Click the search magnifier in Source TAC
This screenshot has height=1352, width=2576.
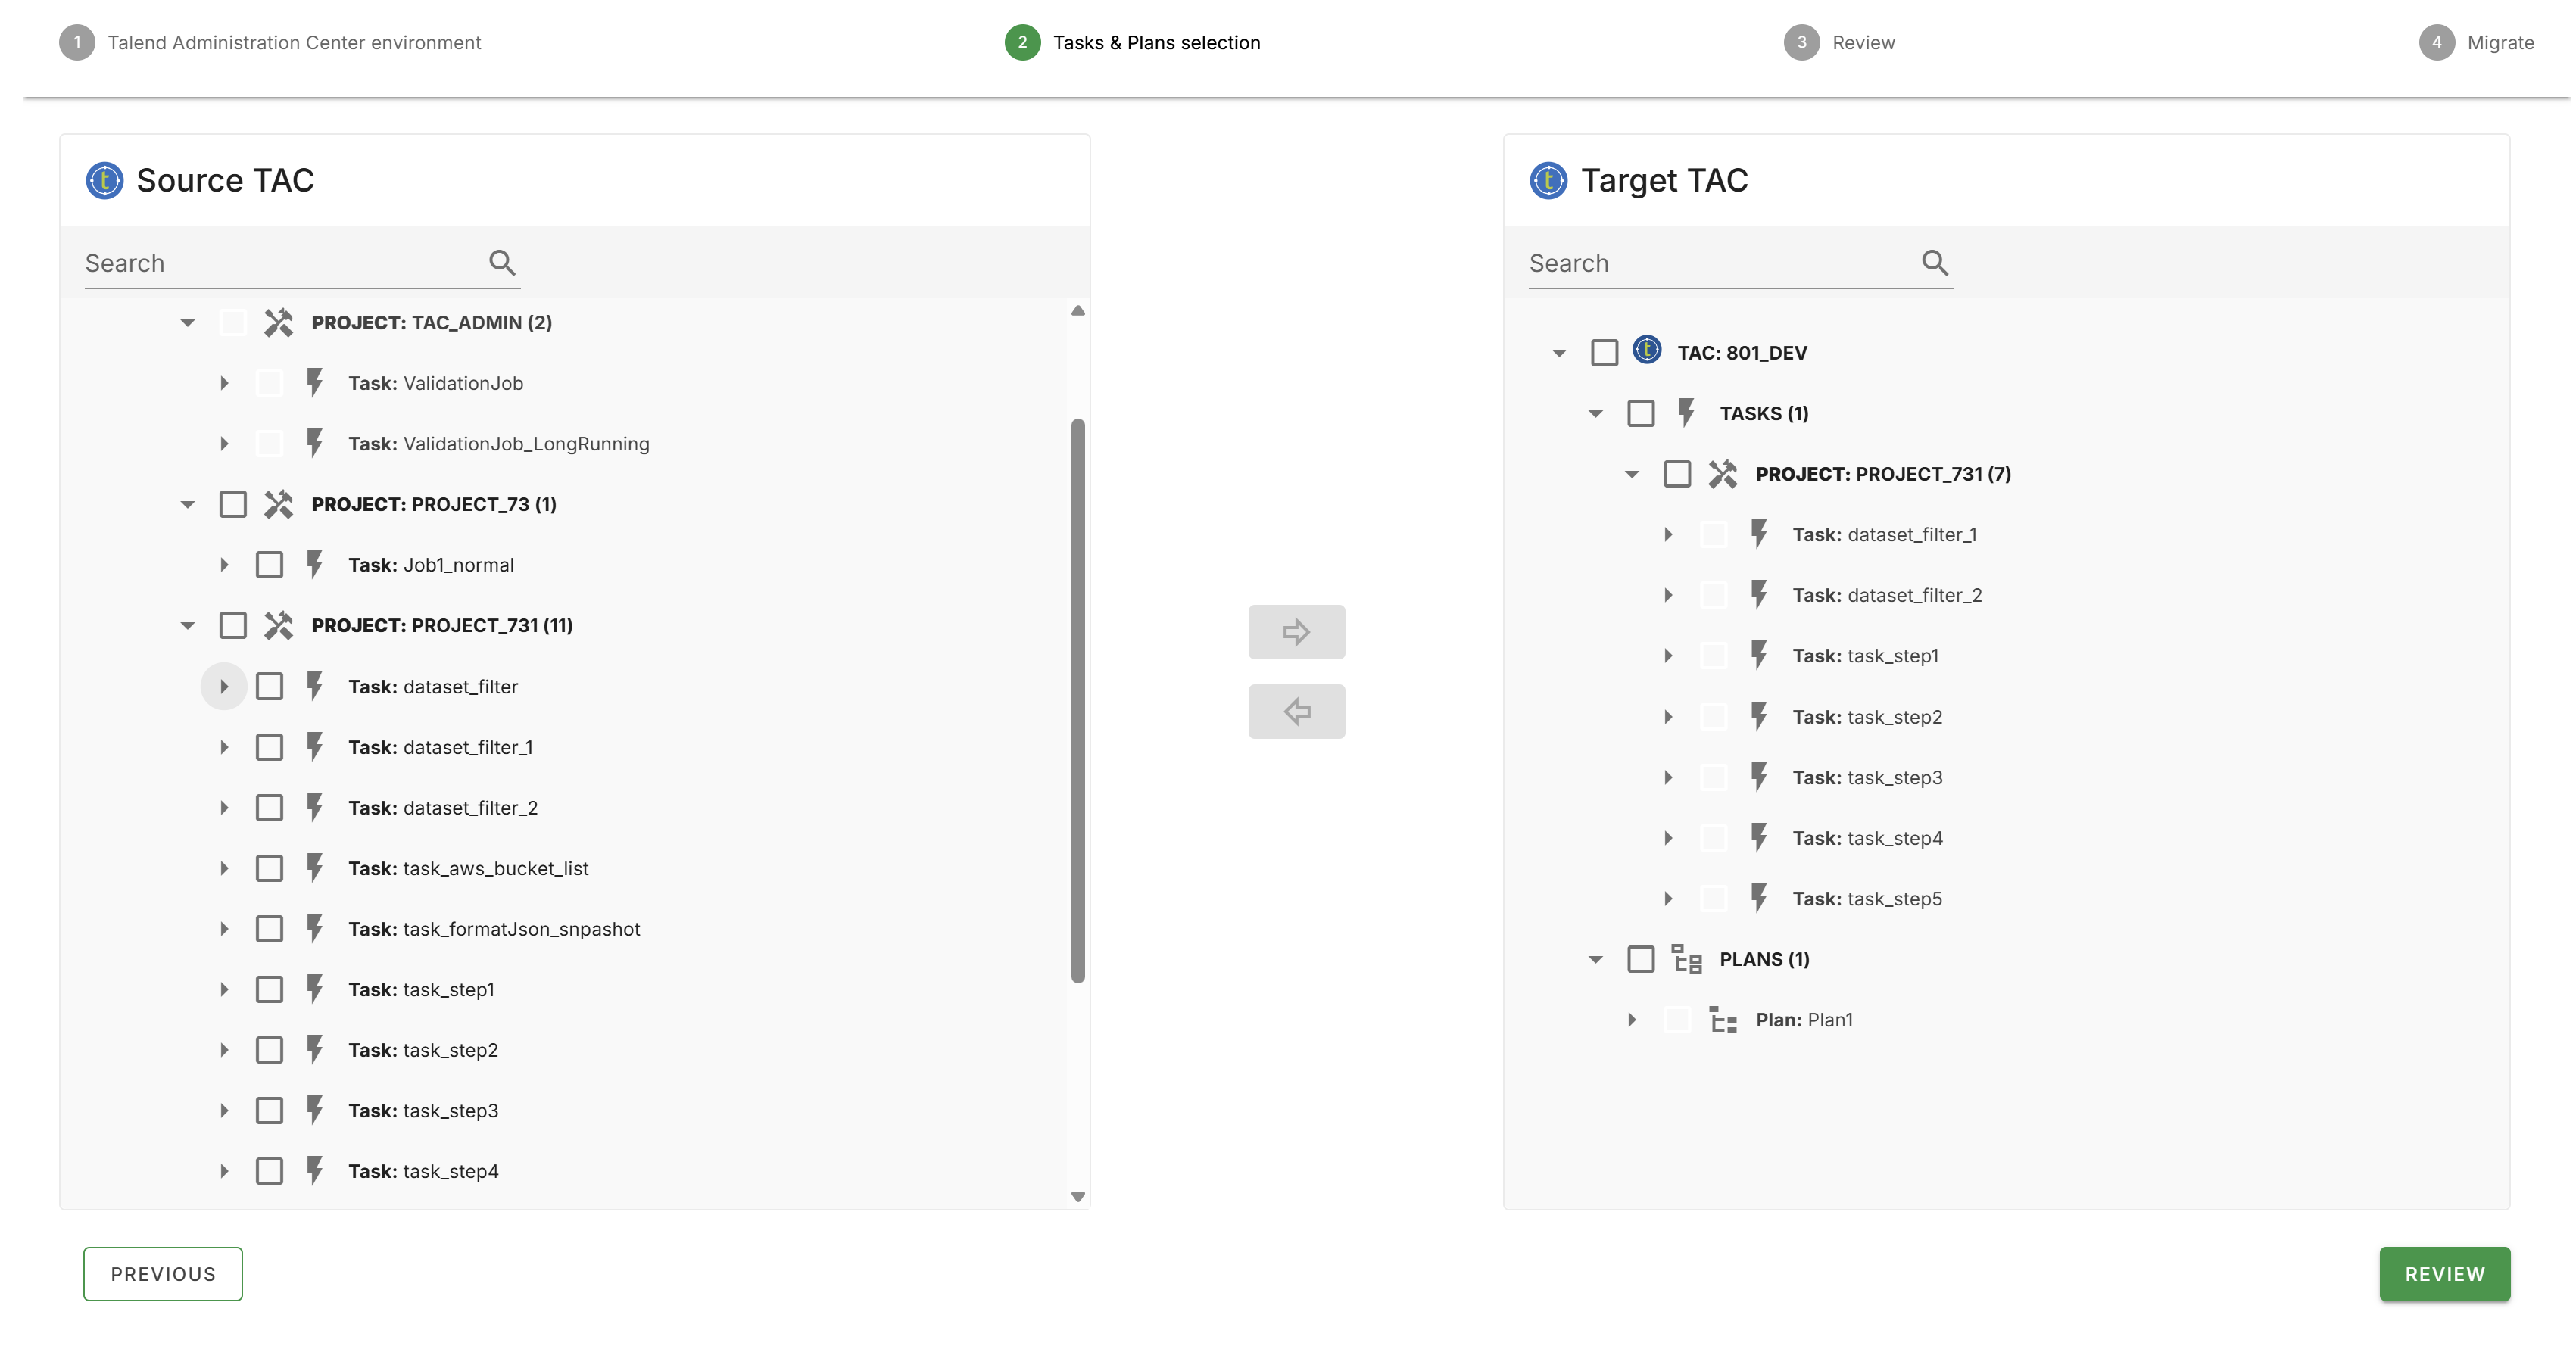[x=502, y=262]
